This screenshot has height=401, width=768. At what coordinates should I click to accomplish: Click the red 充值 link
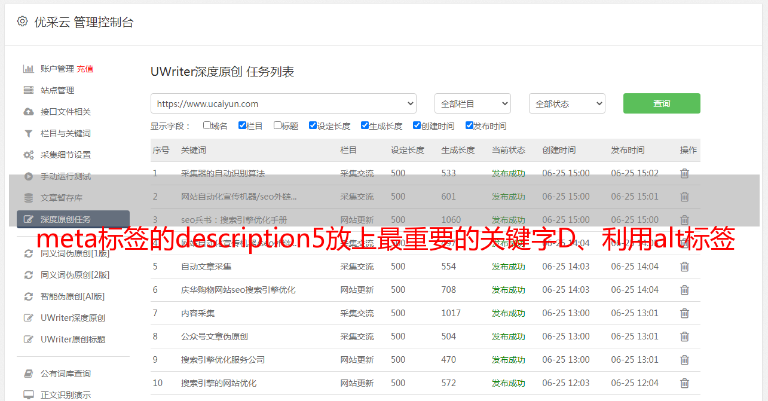[x=85, y=69]
